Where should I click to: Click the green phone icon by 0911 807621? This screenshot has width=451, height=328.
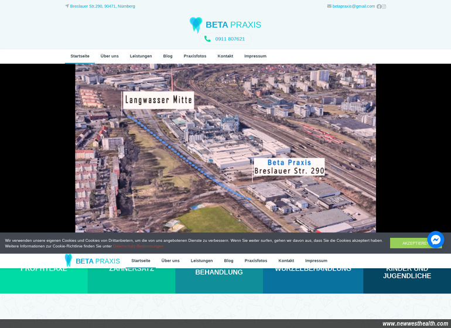[x=207, y=39]
